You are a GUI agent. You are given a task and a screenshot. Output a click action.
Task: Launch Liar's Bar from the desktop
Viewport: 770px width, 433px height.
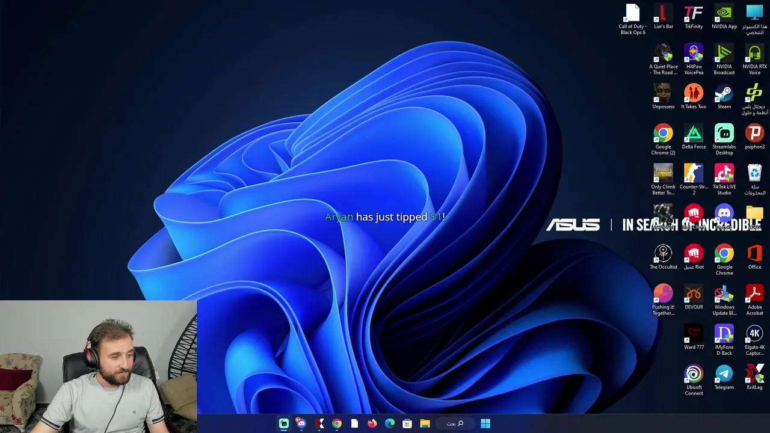663,17
